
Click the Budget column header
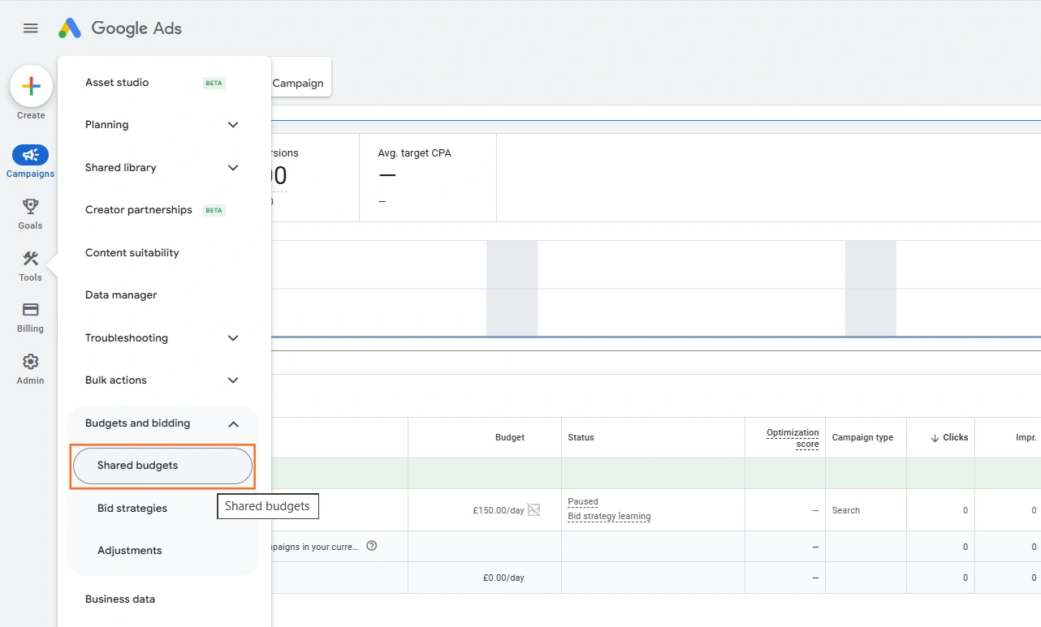coord(510,438)
